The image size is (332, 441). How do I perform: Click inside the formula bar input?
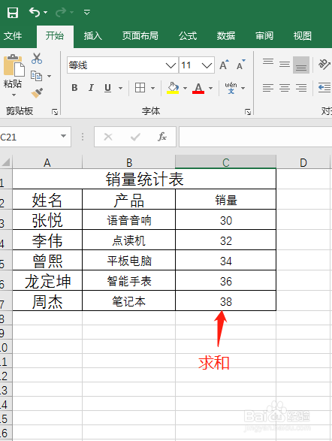click(255, 137)
